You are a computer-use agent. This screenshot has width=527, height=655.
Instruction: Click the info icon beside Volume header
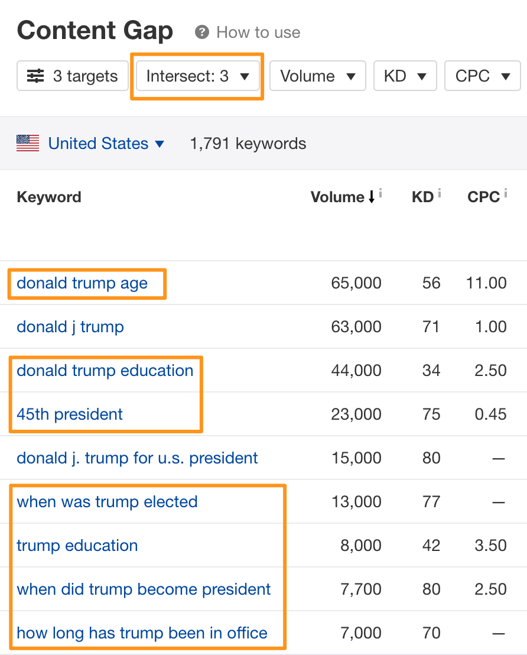coord(380,192)
